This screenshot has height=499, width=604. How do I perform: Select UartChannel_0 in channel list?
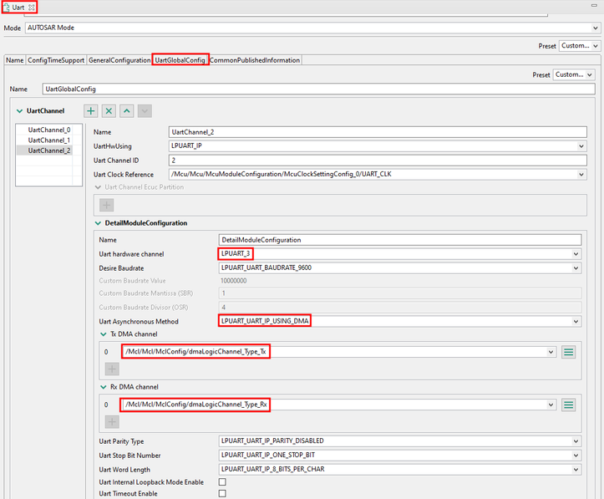point(49,130)
